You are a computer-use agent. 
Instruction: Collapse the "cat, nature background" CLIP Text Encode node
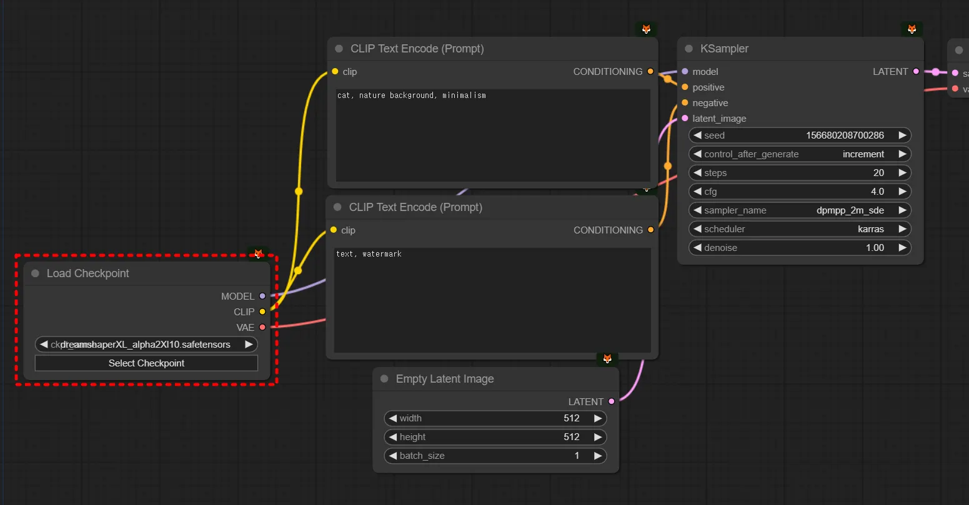pos(339,49)
